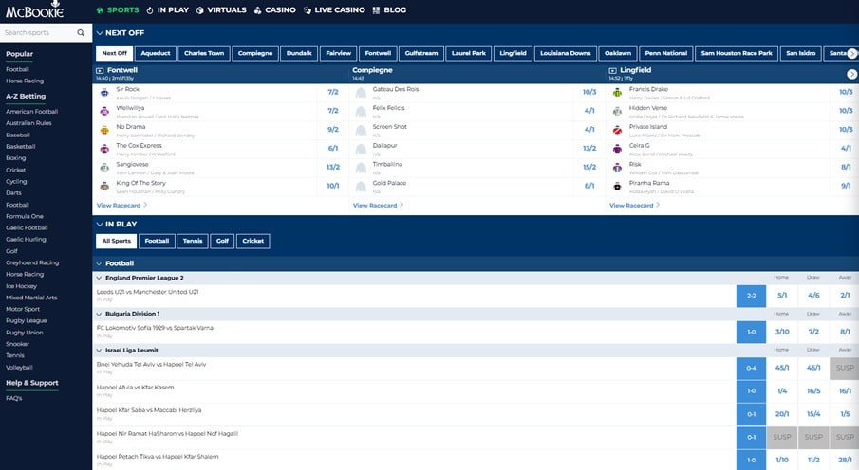Click Sir Rock's jockey silk icon

(x=103, y=92)
